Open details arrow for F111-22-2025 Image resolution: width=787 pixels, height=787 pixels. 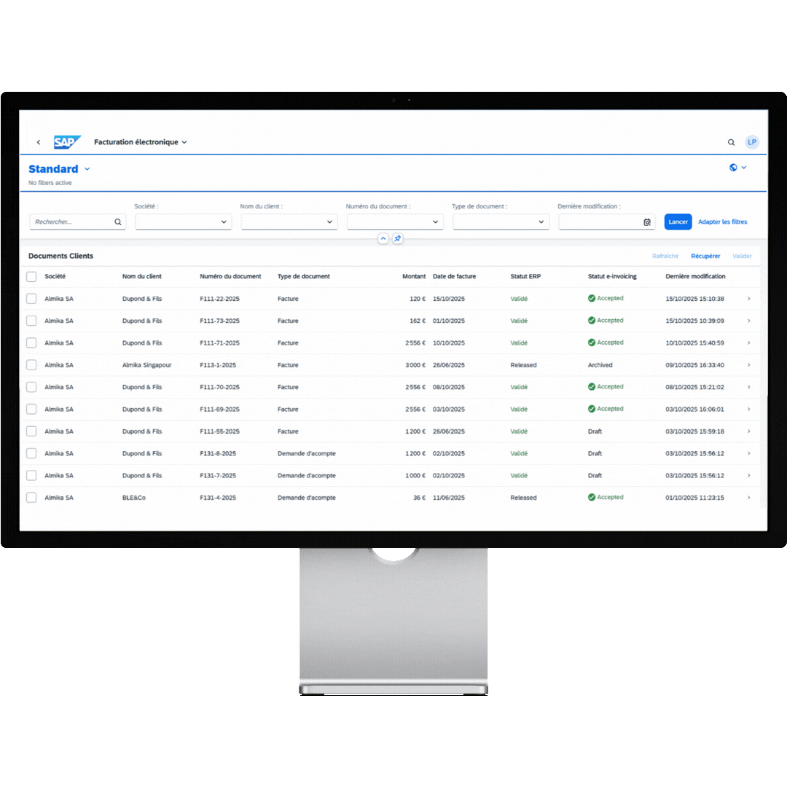click(x=749, y=299)
